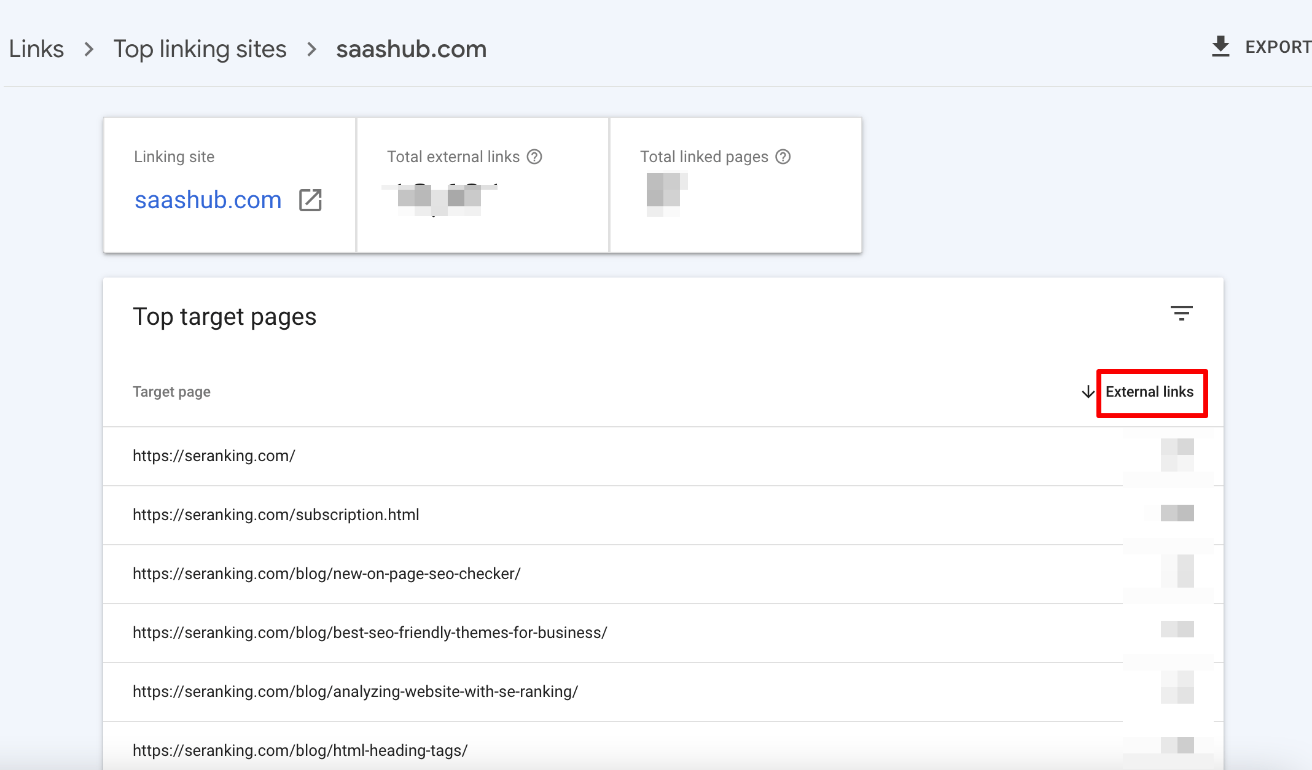The height and width of the screenshot is (770, 1312).
Task: Open saashub.com in new tab icon
Action: click(x=310, y=200)
